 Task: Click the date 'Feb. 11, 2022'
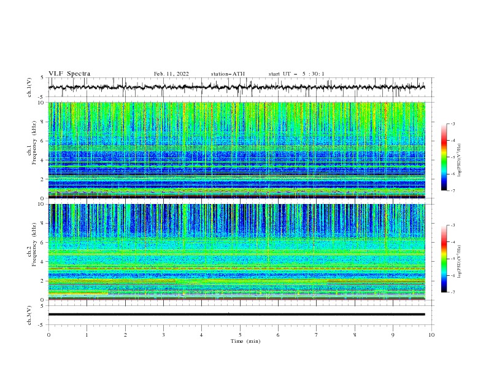[x=171, y=74]
